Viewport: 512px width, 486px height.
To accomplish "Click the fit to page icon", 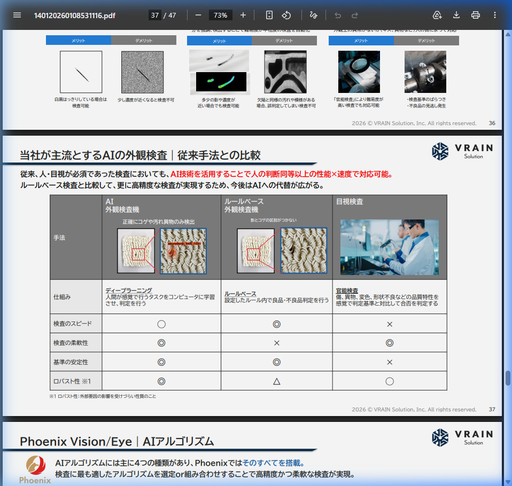I will coord(269,15).
